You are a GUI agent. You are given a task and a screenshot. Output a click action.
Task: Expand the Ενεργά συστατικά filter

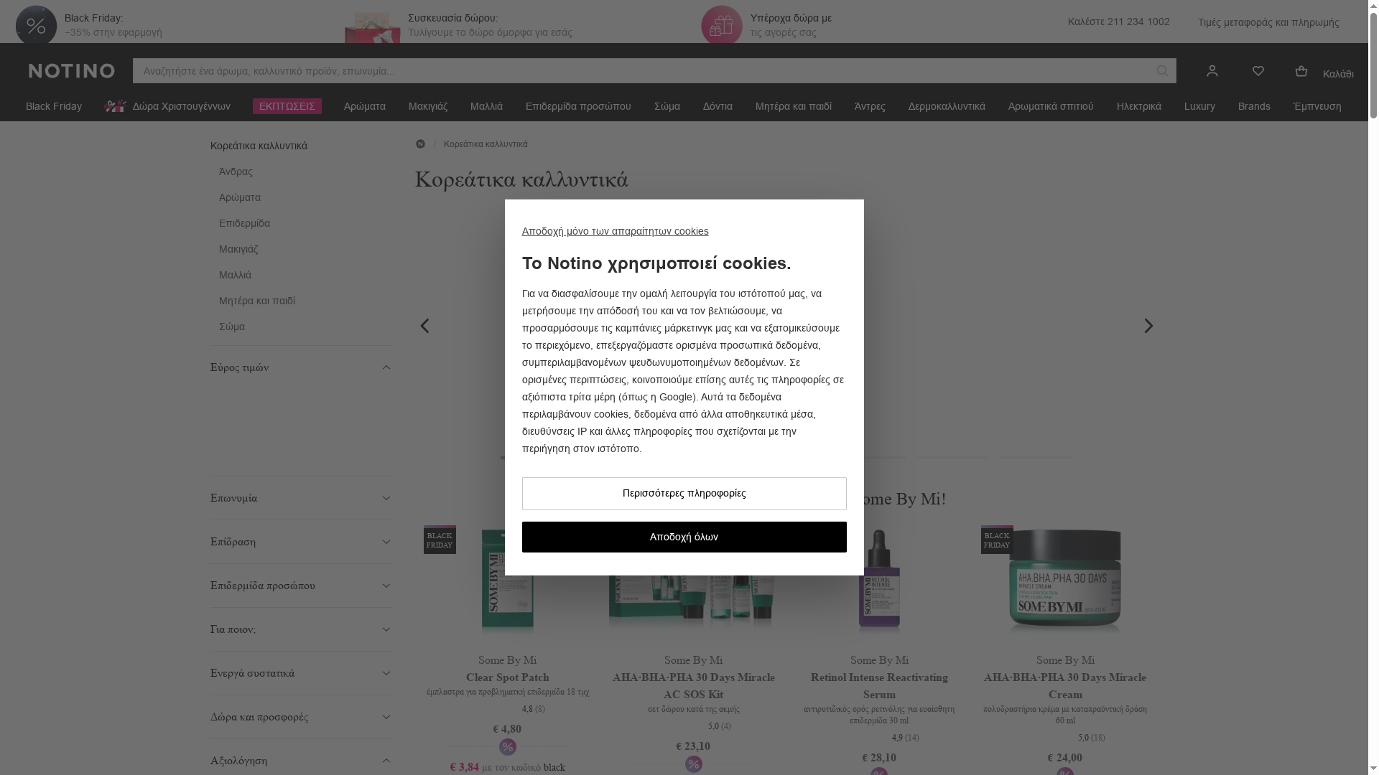[301, 673]
